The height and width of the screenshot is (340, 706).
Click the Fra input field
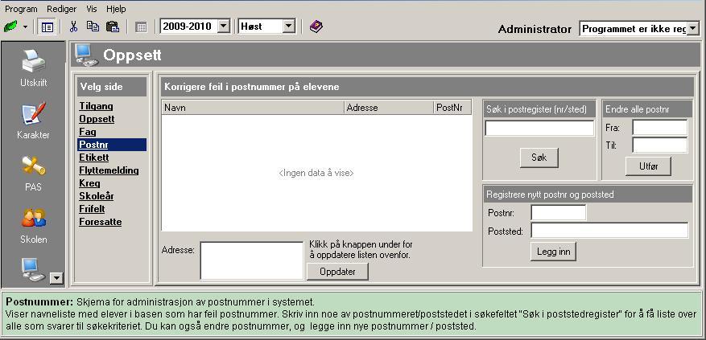660,128
